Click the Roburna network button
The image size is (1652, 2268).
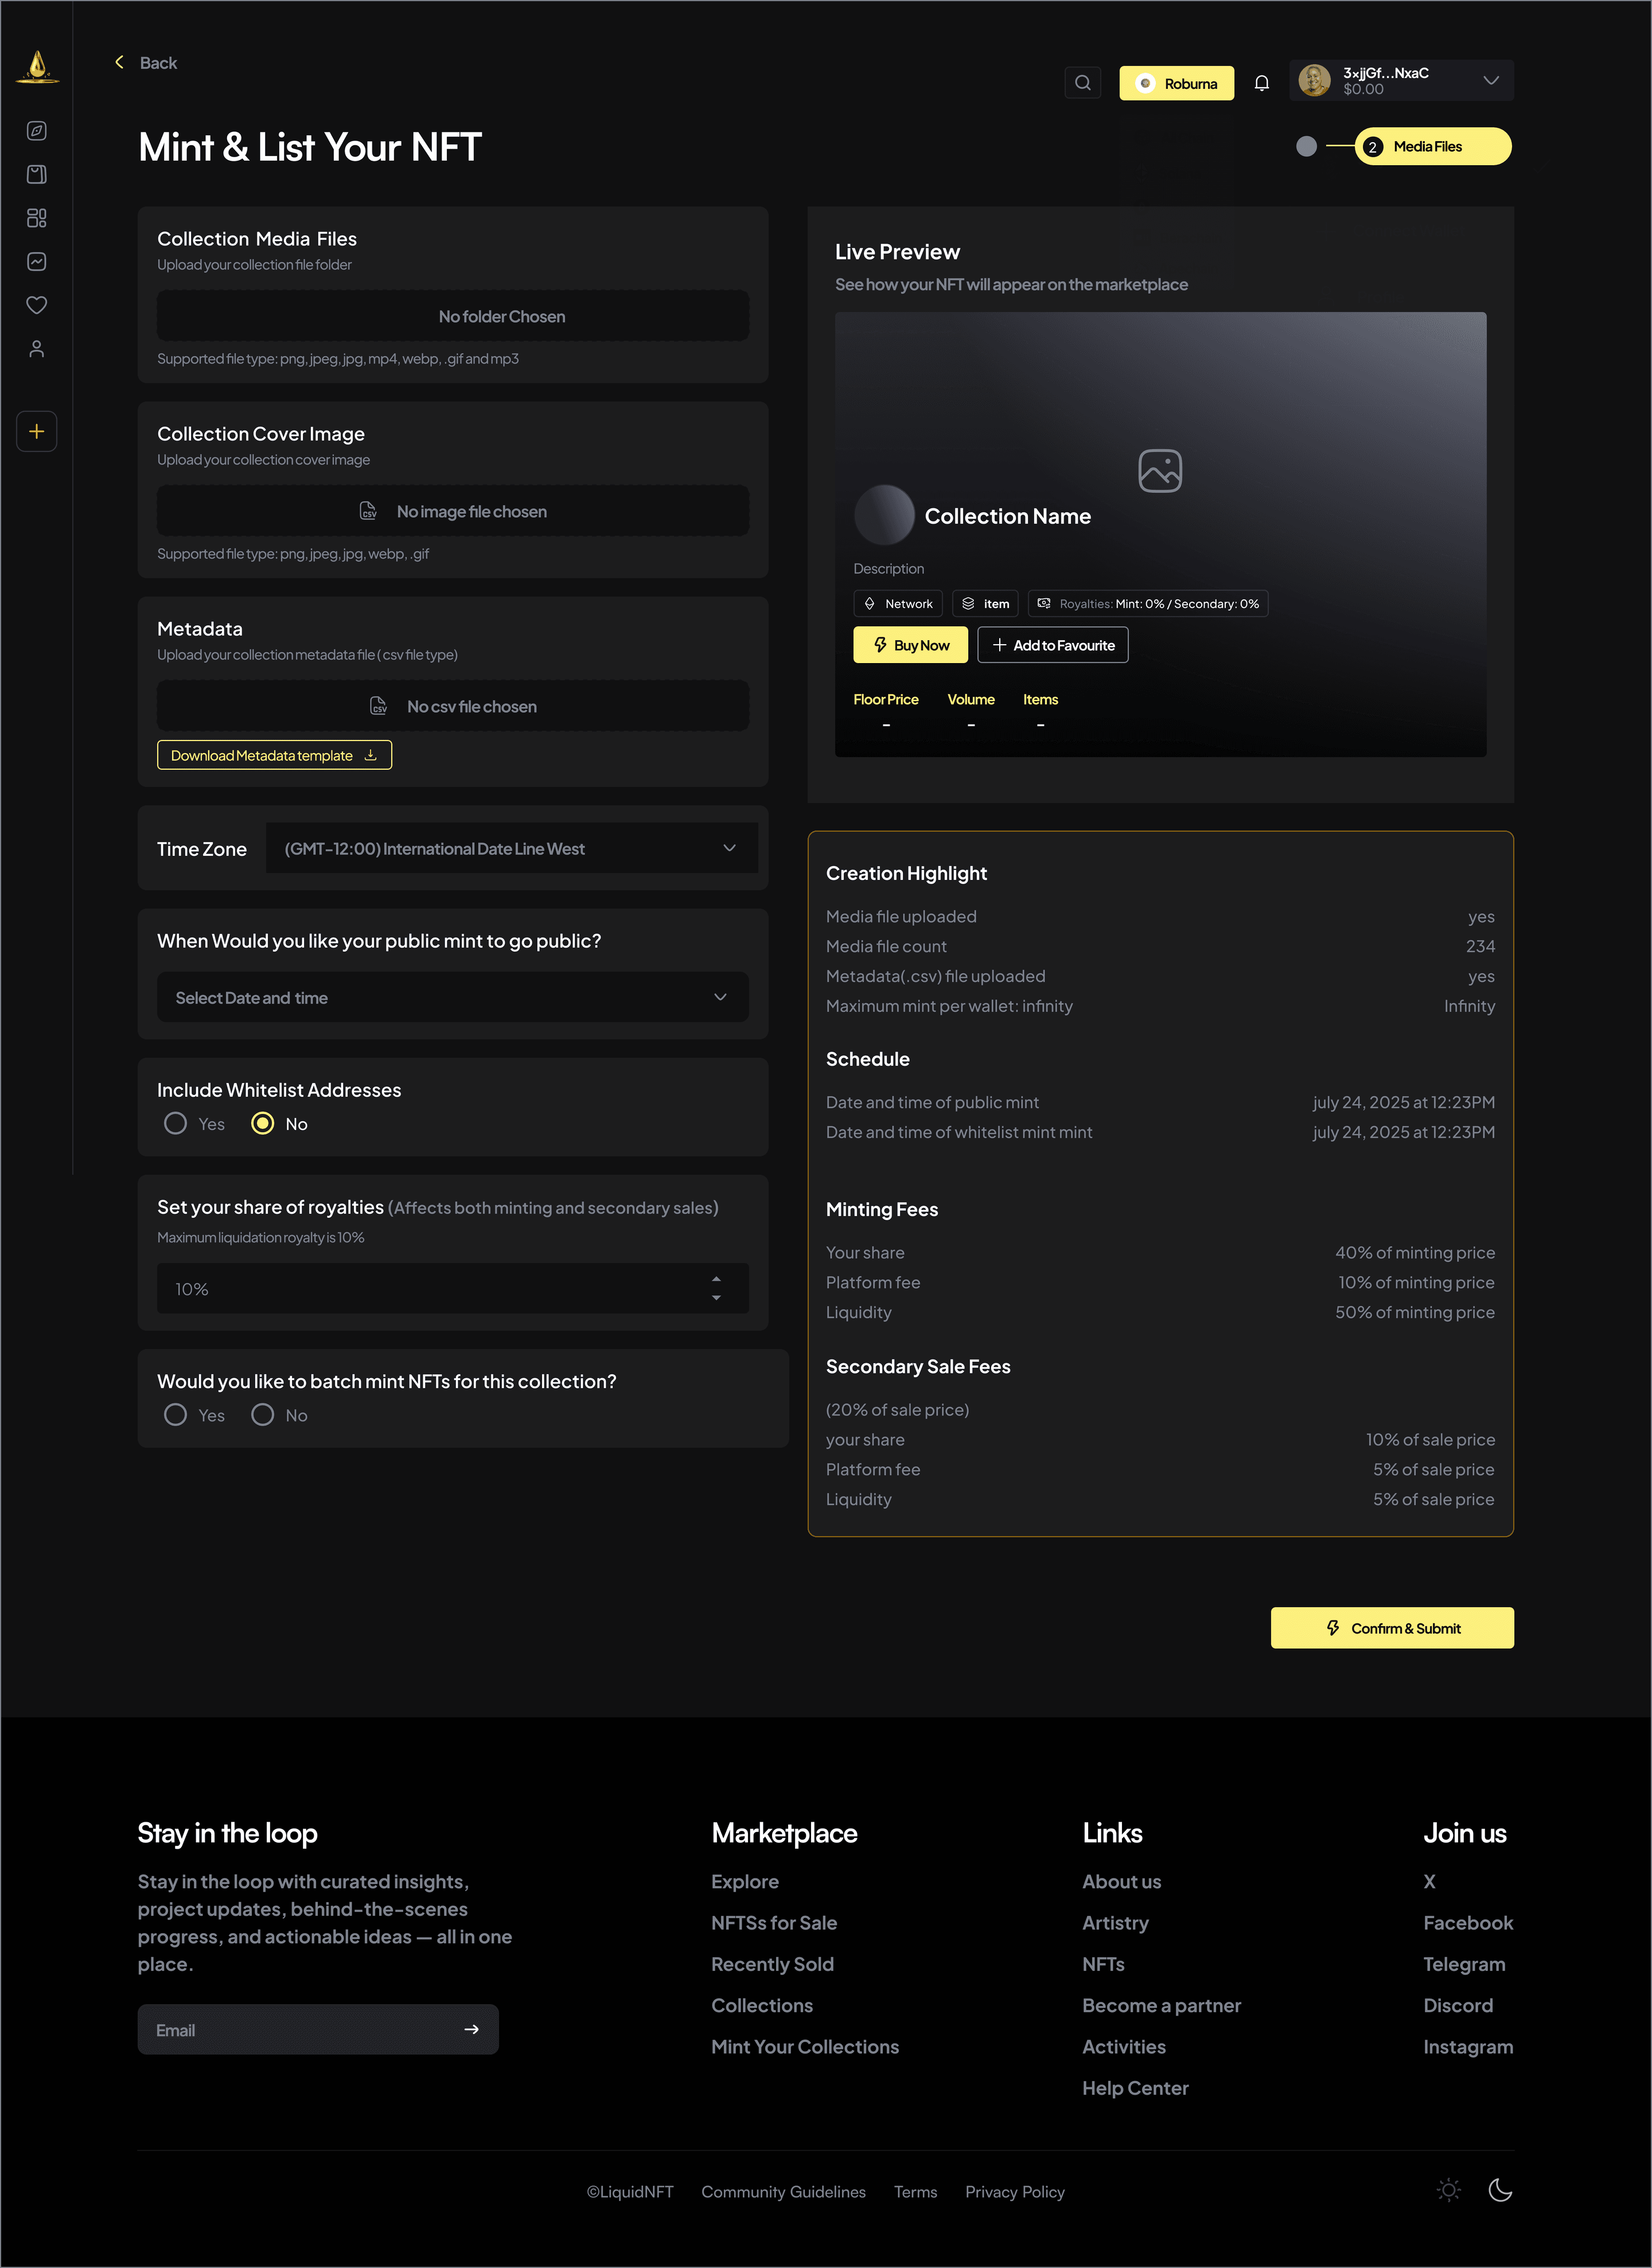pos(1176,83)
